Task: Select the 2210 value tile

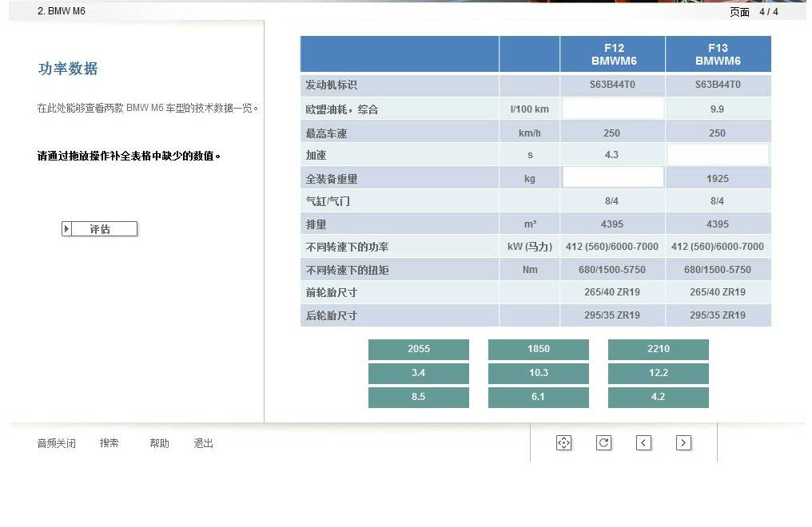Action: pos(659,349)
